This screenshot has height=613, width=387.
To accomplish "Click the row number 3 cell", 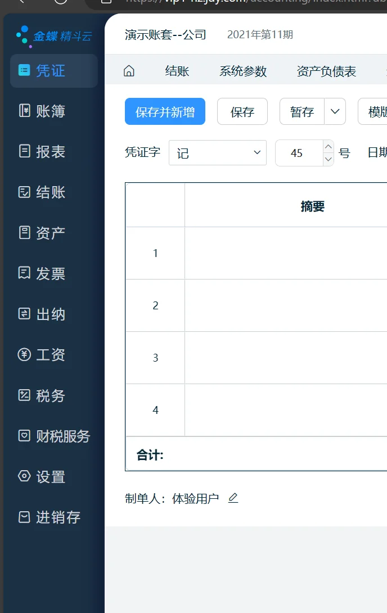I will point(155,358).
